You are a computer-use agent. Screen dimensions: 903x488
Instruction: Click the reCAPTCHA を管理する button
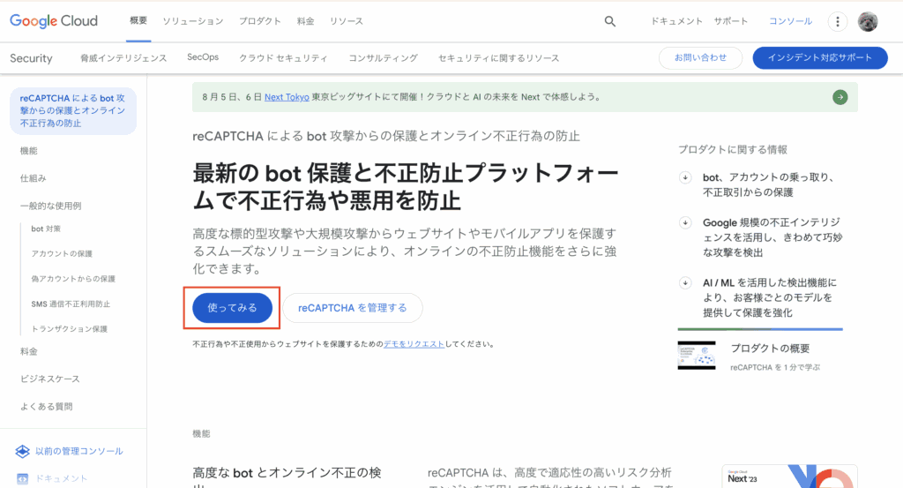point(353,308)
